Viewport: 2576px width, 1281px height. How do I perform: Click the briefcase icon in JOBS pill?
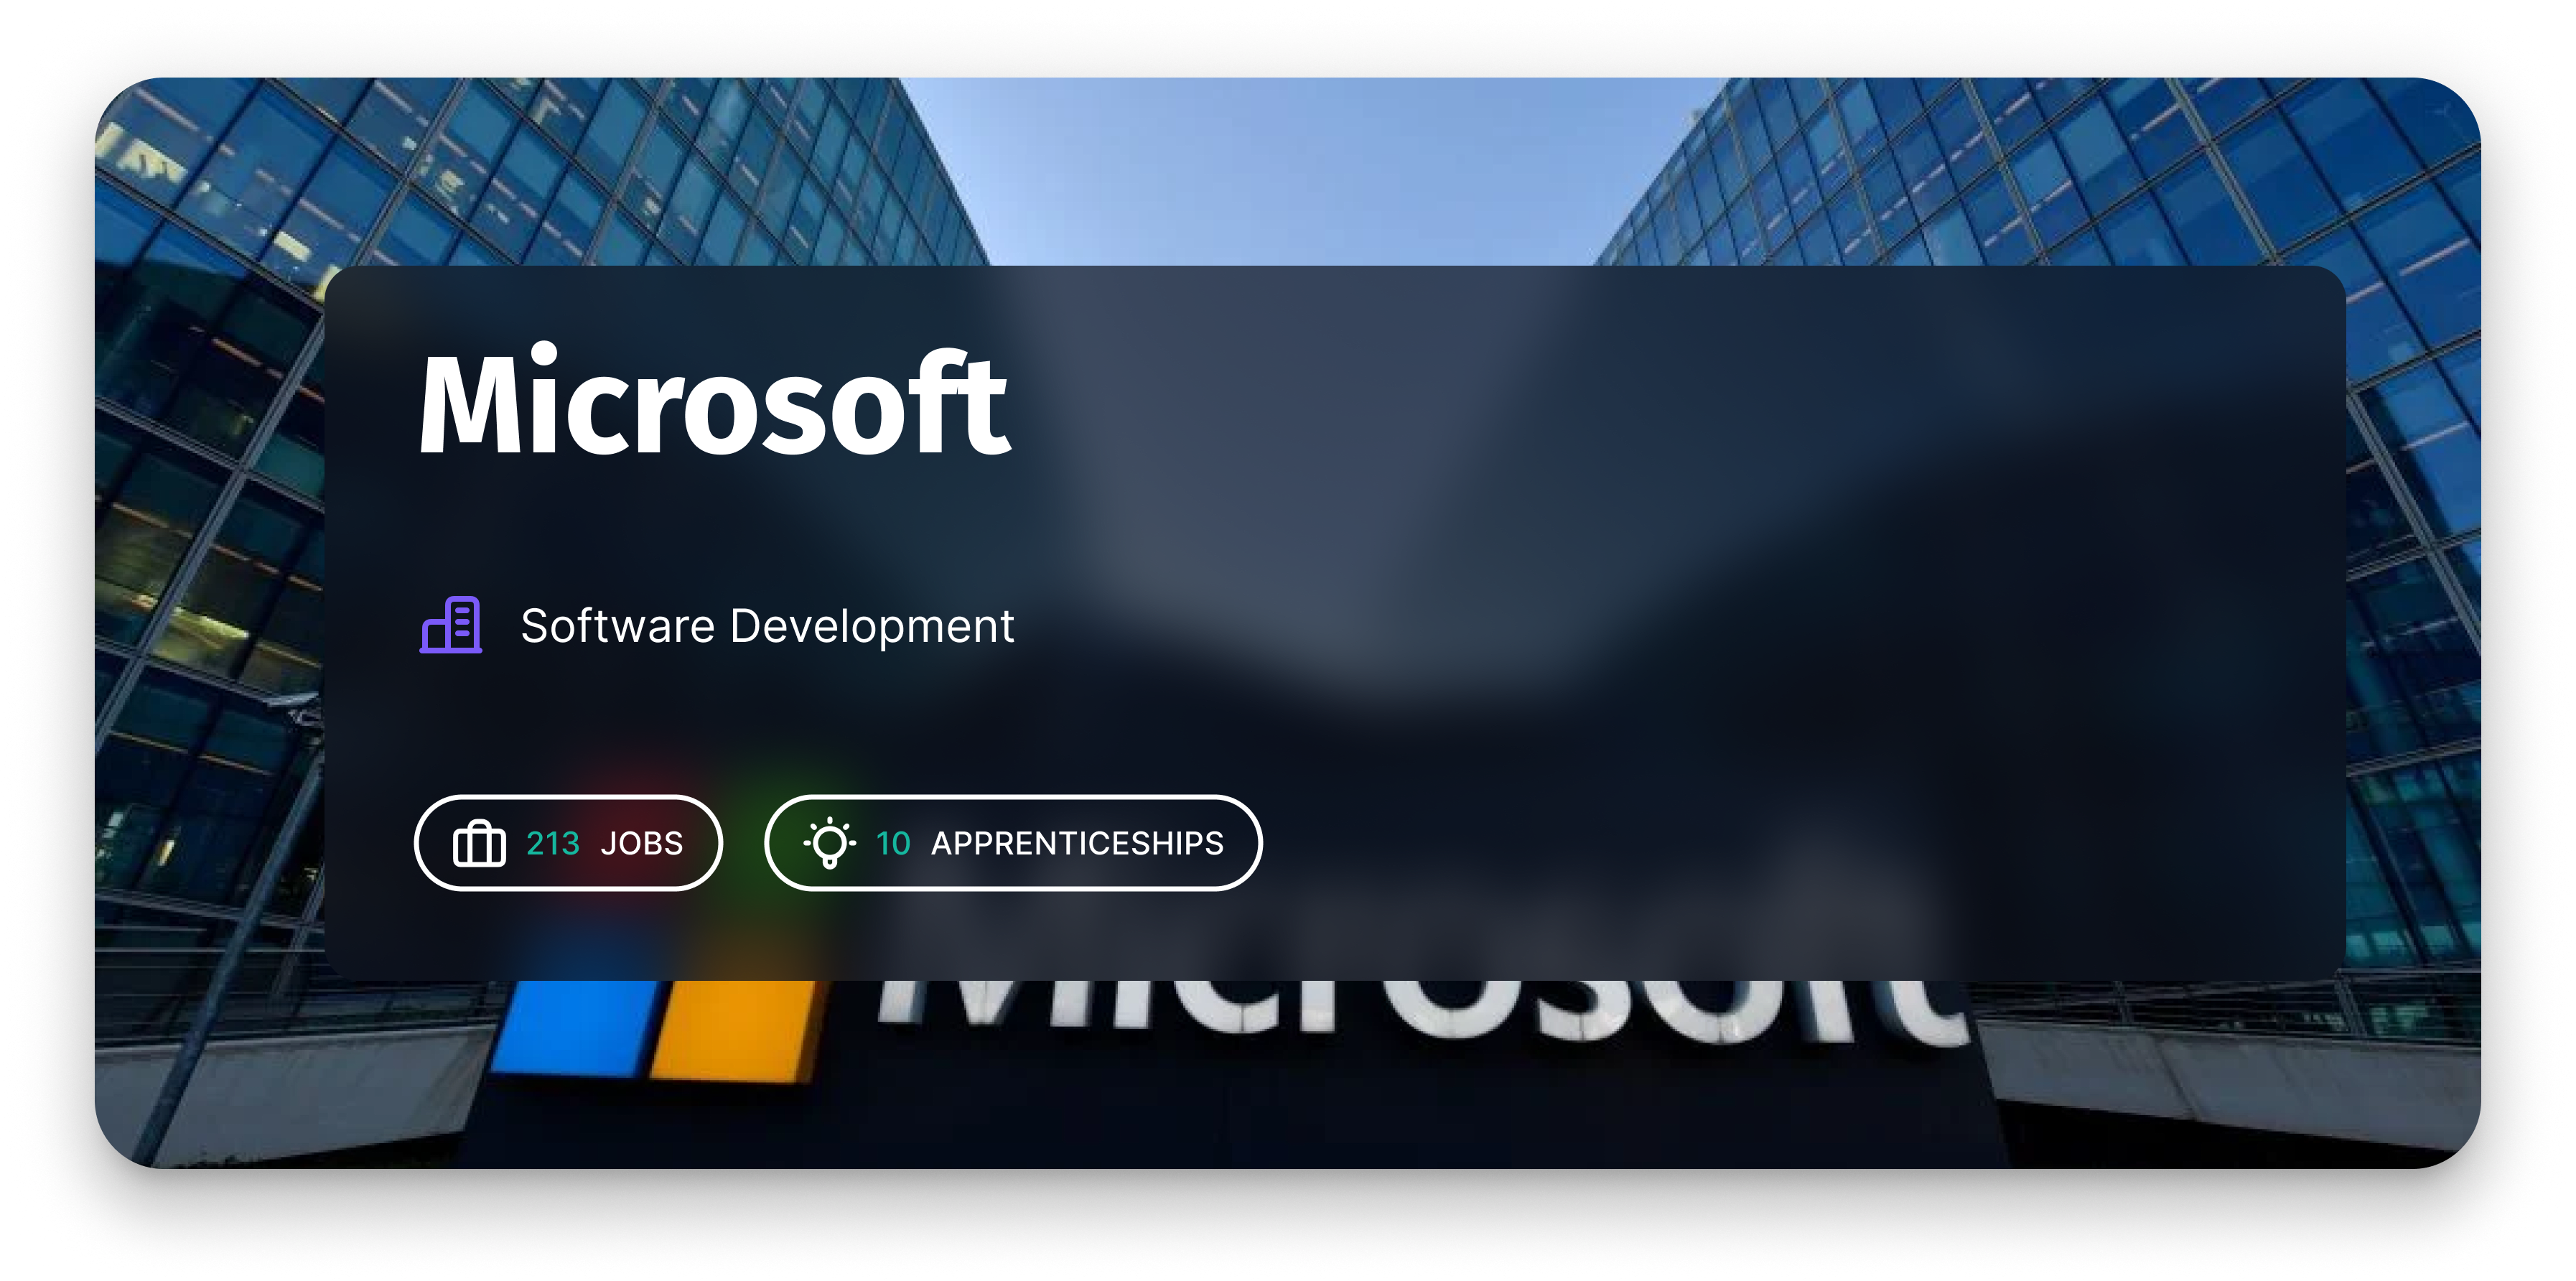(x=479, y=843)
